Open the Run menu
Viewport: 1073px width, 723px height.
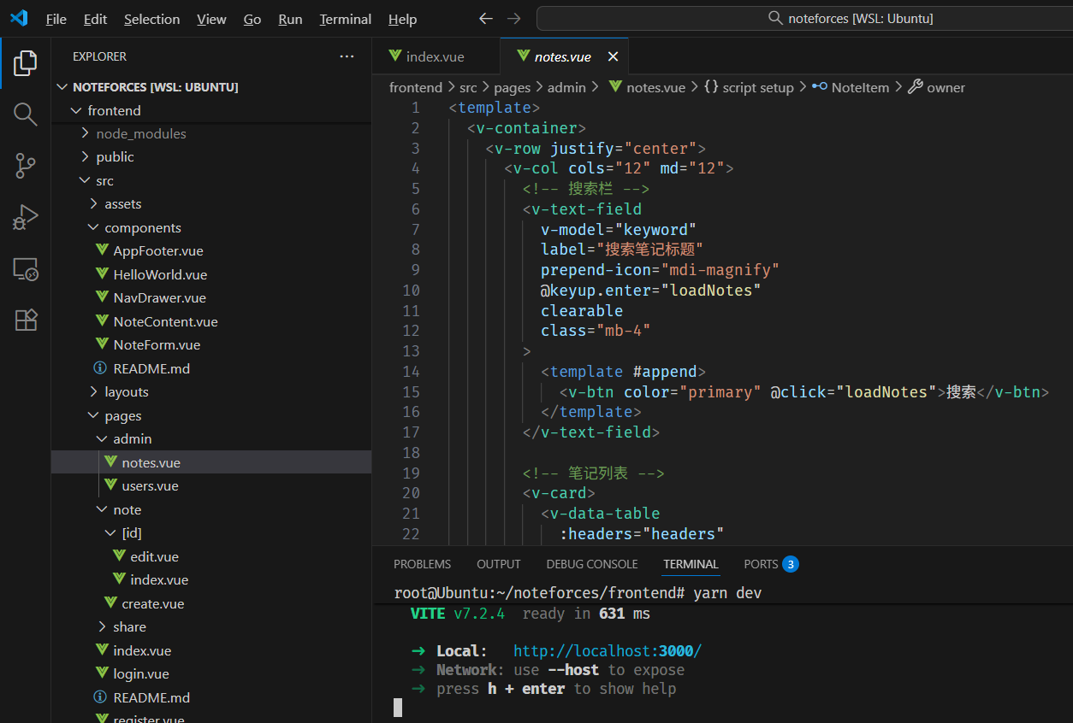coord(290,19)
